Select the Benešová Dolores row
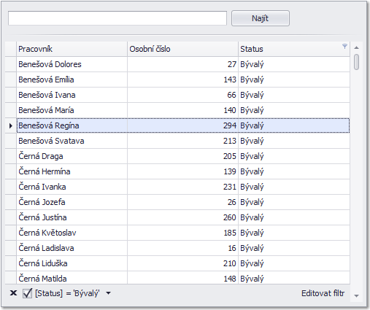The image size is (370, 310). click(x=183, y=64)
